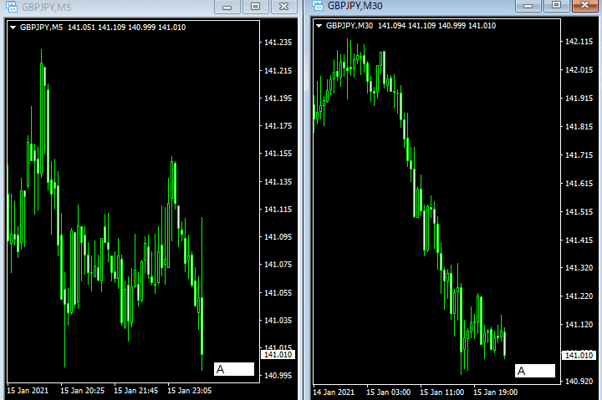Image resolution: width=602 pixels, height=400 pixels.
Task: Click price level 141.515 on M30 scale
Action: [x=579, y=212]
